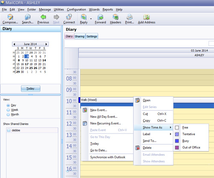Go to previous month in mini calendar
214x178 pixels.
tap(14, 44)
